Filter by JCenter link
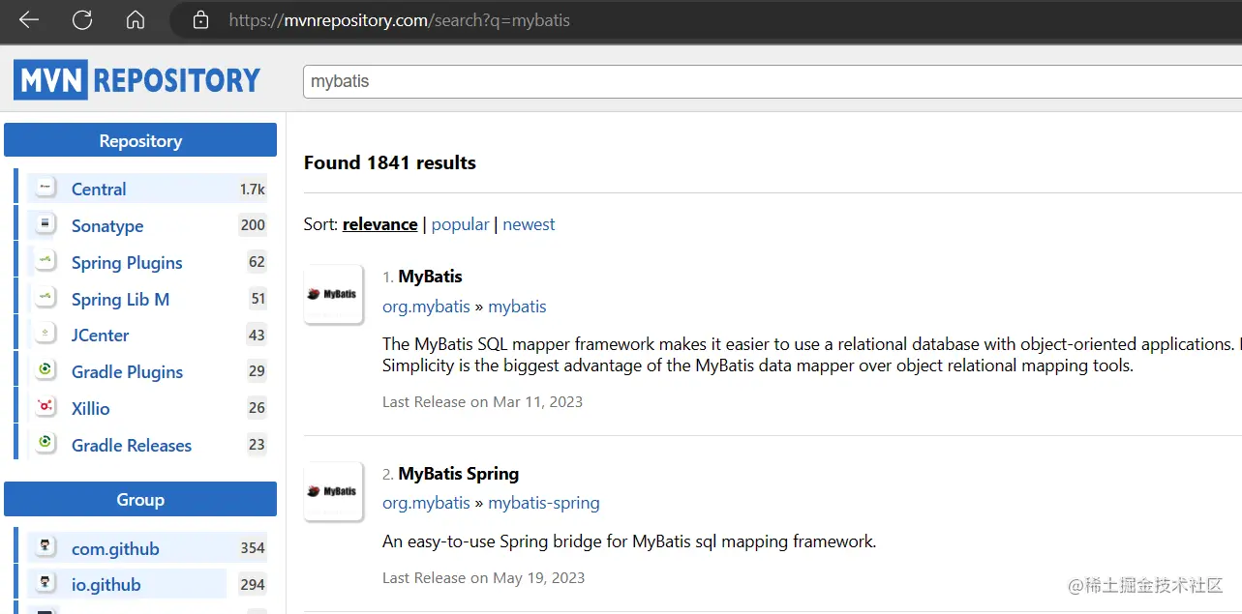The image size is (1242, 614). (101, 335)
